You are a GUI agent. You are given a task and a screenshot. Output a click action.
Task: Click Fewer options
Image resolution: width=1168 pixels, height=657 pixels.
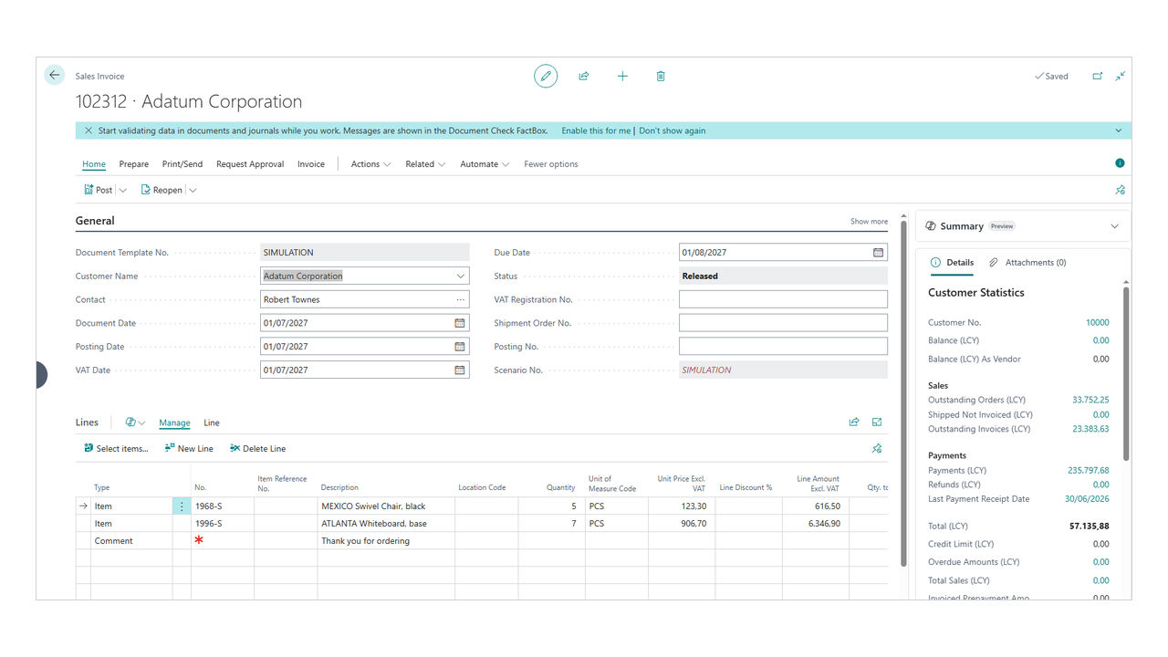tap(551, 164)
